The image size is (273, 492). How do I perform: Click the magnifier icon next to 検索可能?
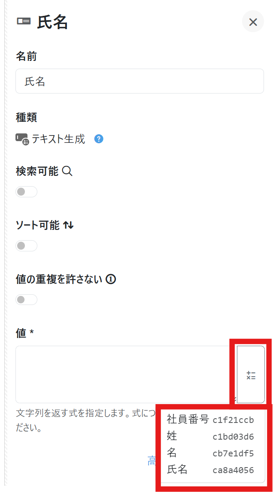67,171
